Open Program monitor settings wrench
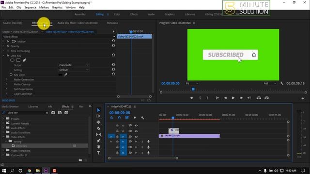The height and width of the screenshot is (174, 310). pyautogui.click(x=282, y=84)
